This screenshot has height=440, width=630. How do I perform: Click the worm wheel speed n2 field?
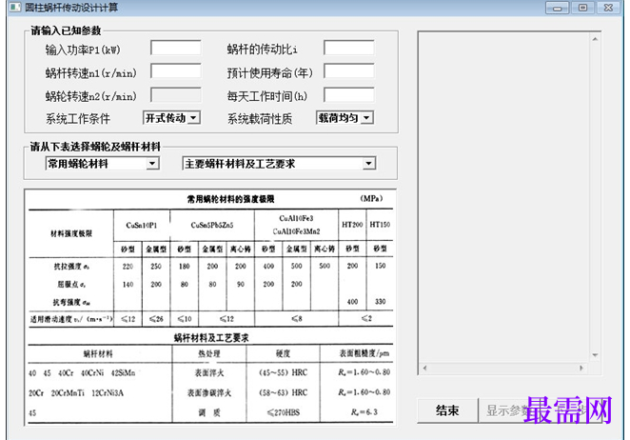click(176, 95)
